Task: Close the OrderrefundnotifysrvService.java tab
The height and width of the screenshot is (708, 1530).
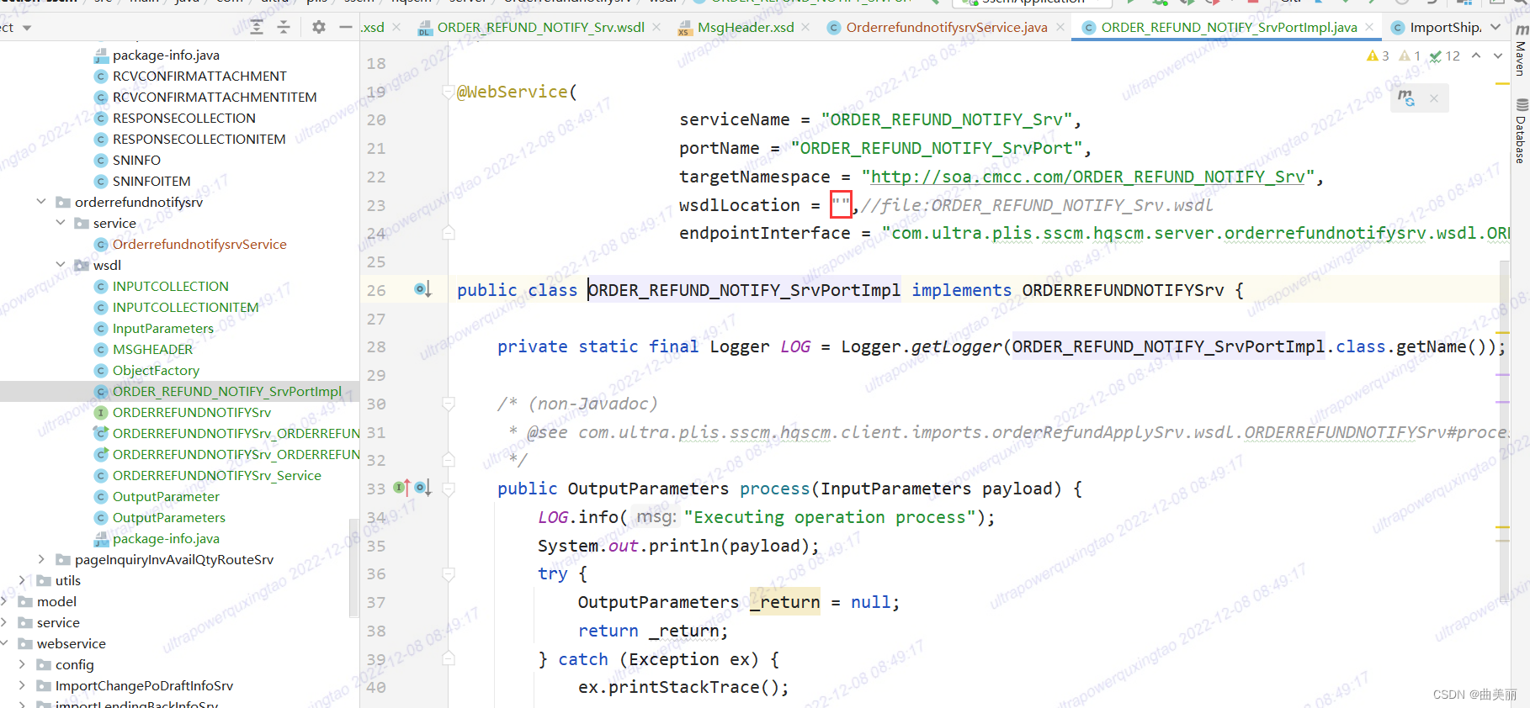Action: pyautogui.click(x=1060, y=27)
